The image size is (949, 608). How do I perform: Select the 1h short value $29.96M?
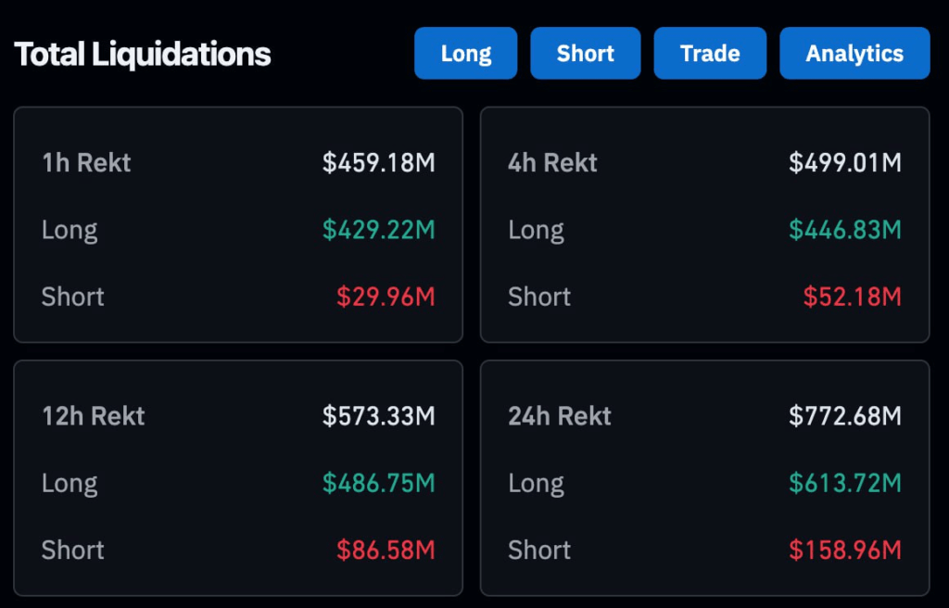point(386,297)
